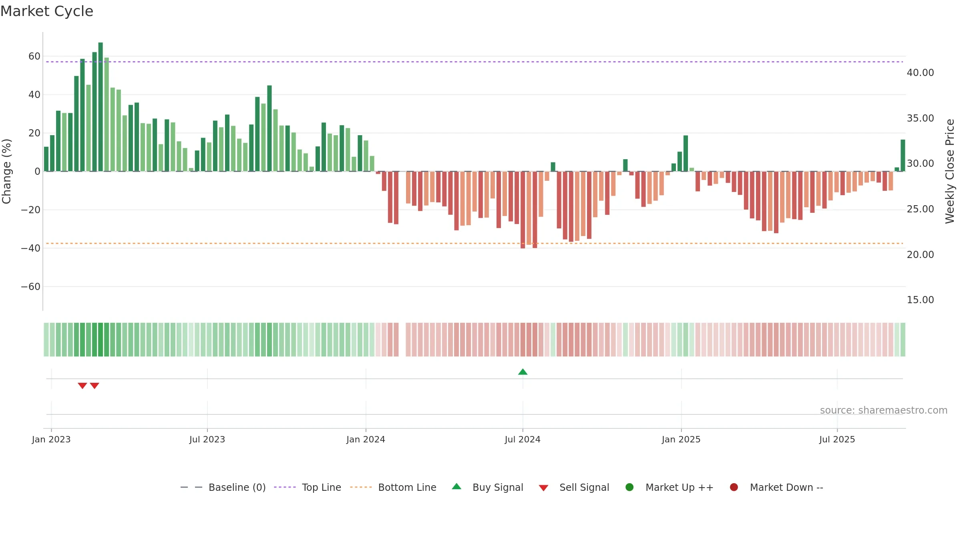Toggle the Bottom Line legend entry
Screen dimensions: 961x540
point(393,487)
